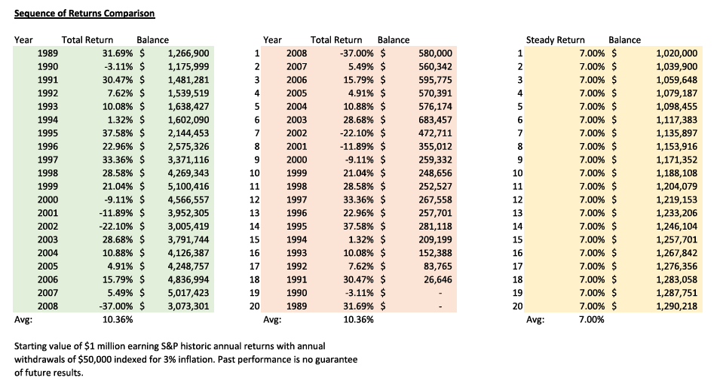
Task: Click the "Sequence of Returns Comparison" title
Action: pyautogui.click(x=85, y=14)
